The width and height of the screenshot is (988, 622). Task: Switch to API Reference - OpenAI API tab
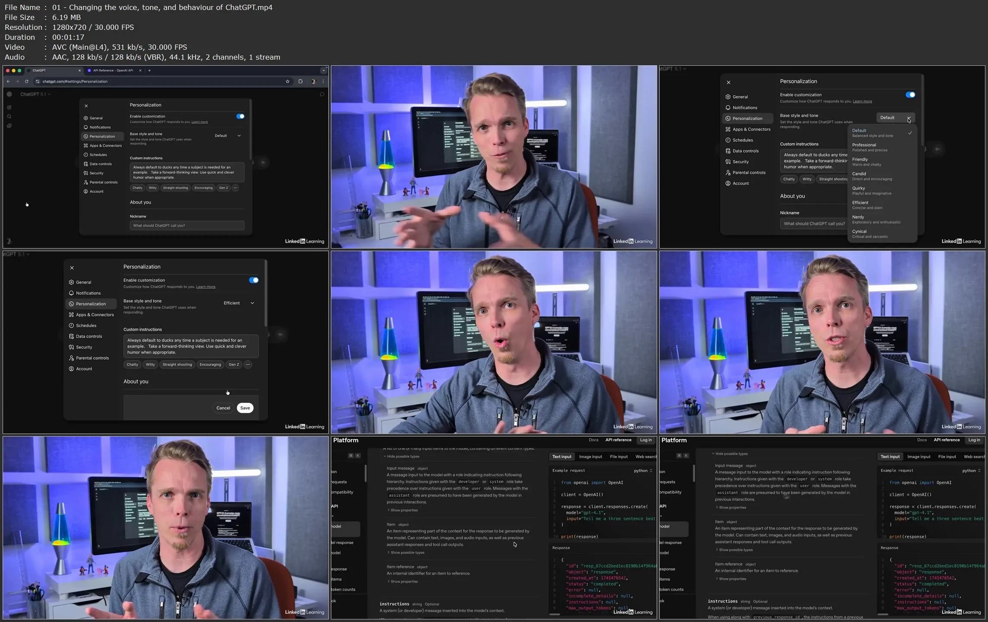pos(113,70)
